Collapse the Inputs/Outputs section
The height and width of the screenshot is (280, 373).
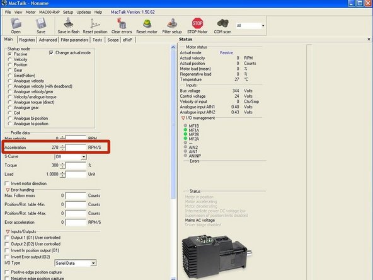point(8,231)
